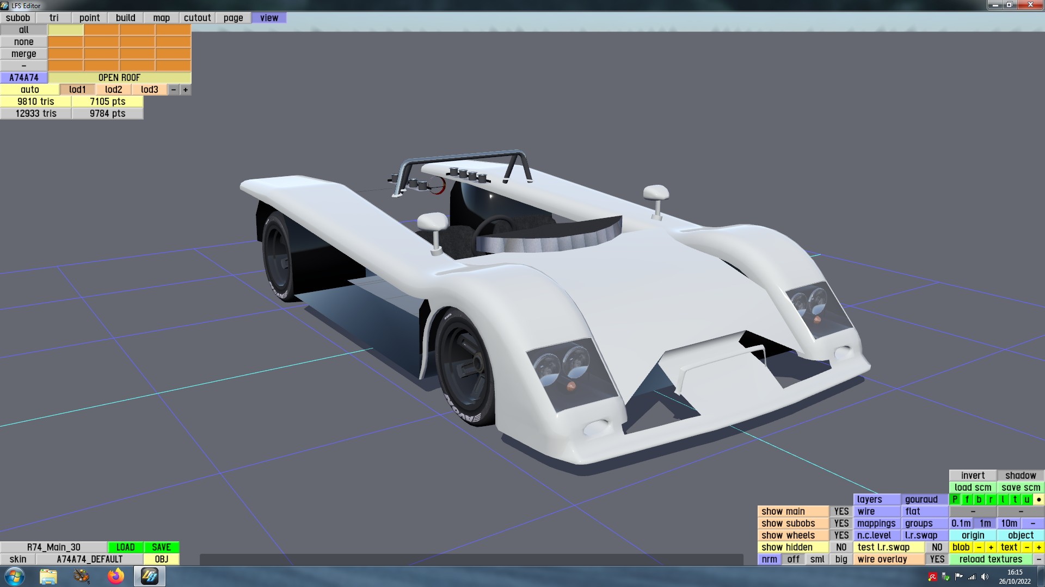
Task: Click the LFS Editor taskbar icon
Action: [149, 576]
